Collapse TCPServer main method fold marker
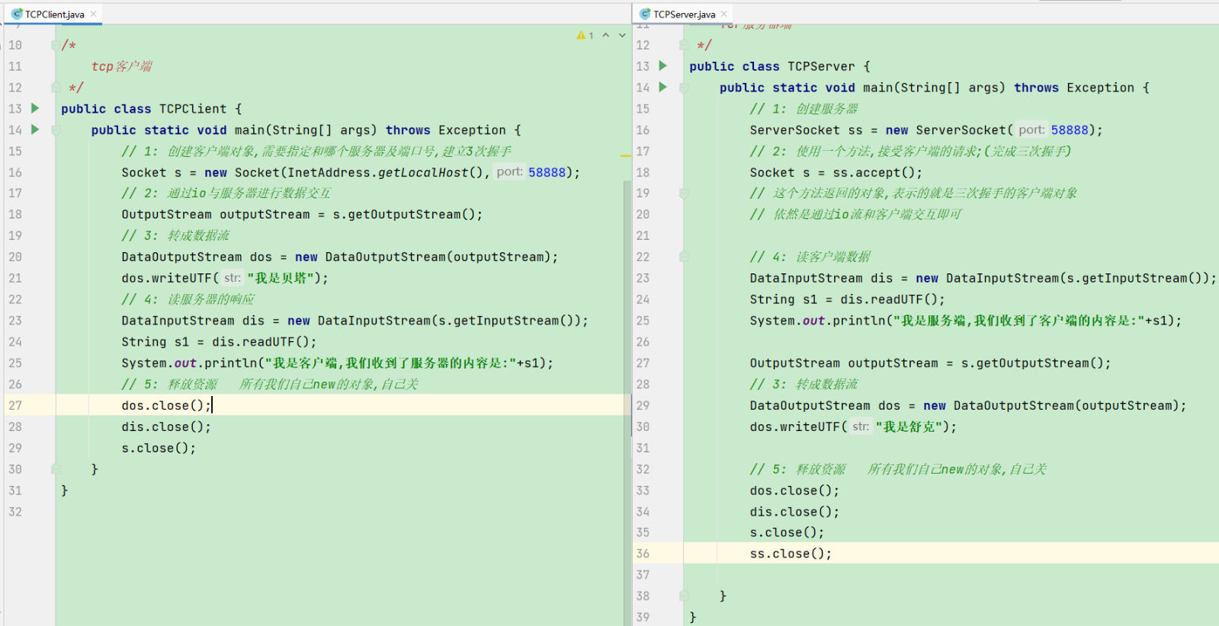Image resolution: width=1219 pixels, height=626 pixels. point(684,88)
